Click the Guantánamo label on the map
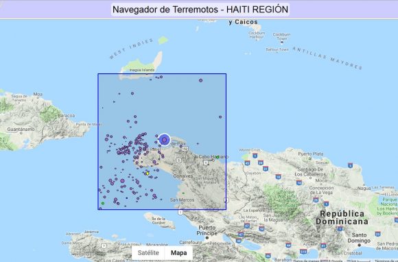Viewport: 398px width, 262px height. 21,130
